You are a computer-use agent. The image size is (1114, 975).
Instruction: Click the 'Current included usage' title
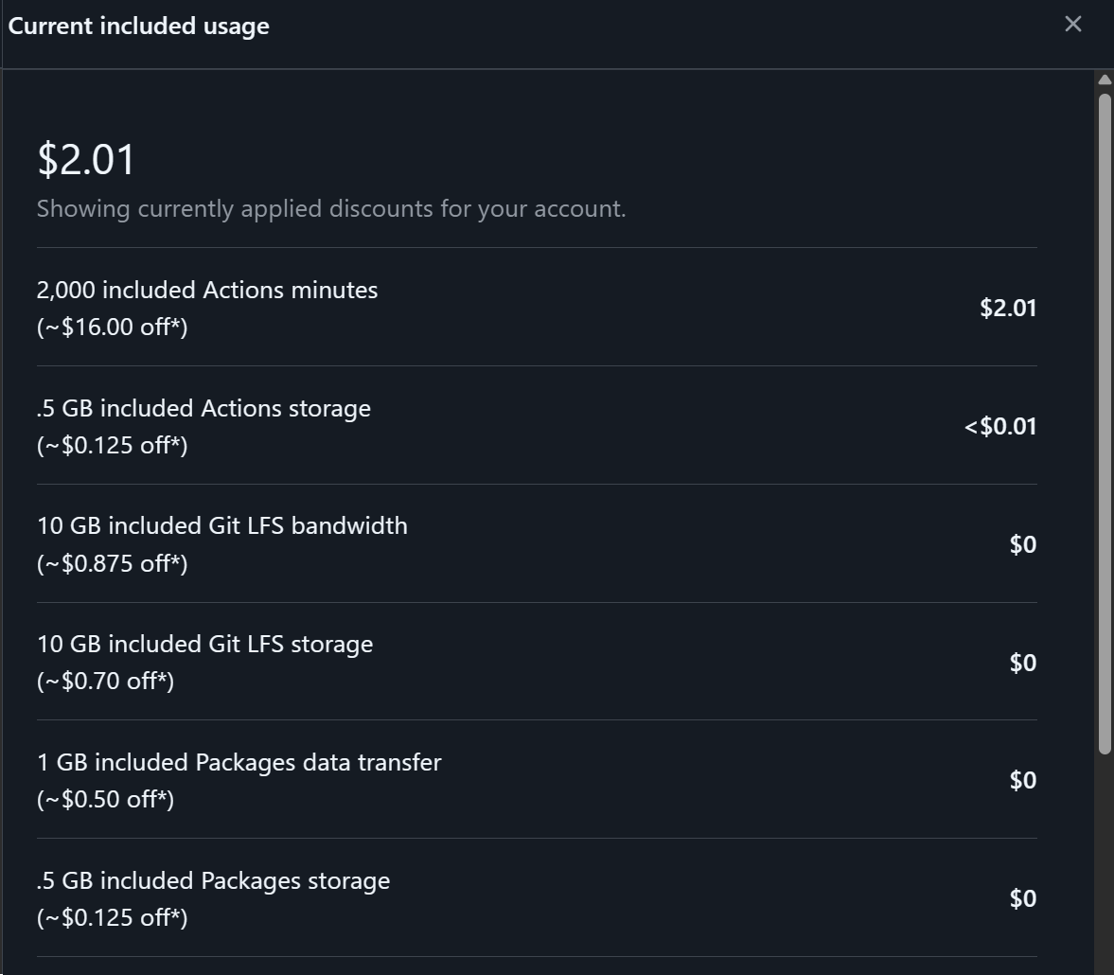pyautogui.click(x=138, y=26)
